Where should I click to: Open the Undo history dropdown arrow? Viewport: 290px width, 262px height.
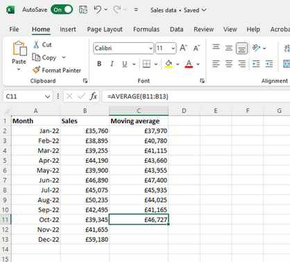(x=106, y=10)
